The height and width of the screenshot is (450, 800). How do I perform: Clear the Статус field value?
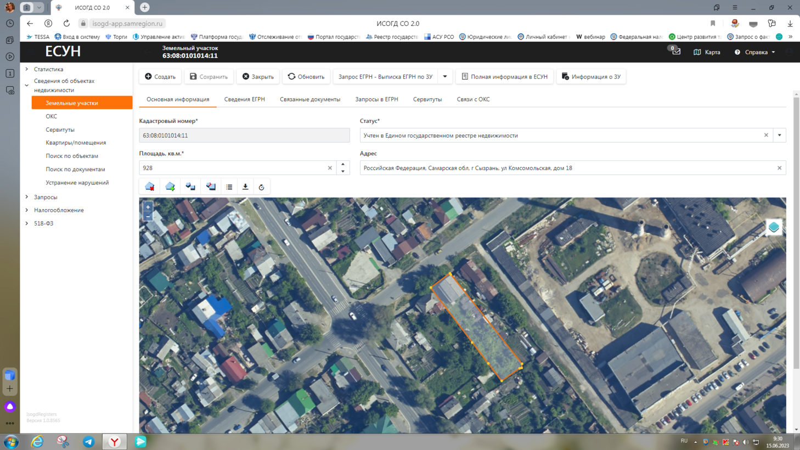click(766, 135)
